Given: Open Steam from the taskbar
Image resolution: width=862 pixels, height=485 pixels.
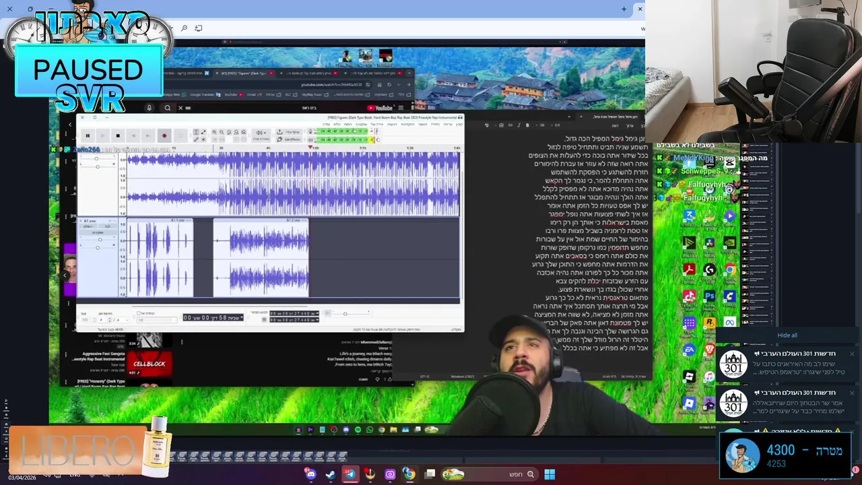Looking at the screenshot, I should pos(330,475).
